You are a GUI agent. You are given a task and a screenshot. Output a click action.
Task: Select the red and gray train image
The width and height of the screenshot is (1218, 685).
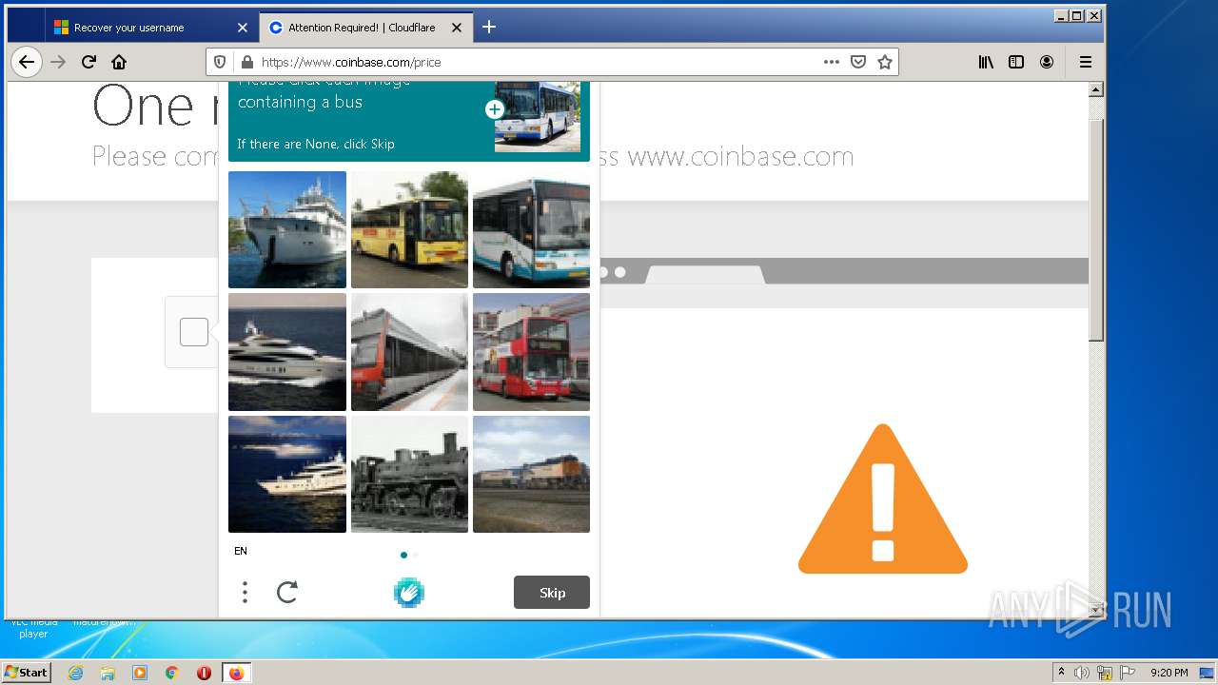[409, 352]
